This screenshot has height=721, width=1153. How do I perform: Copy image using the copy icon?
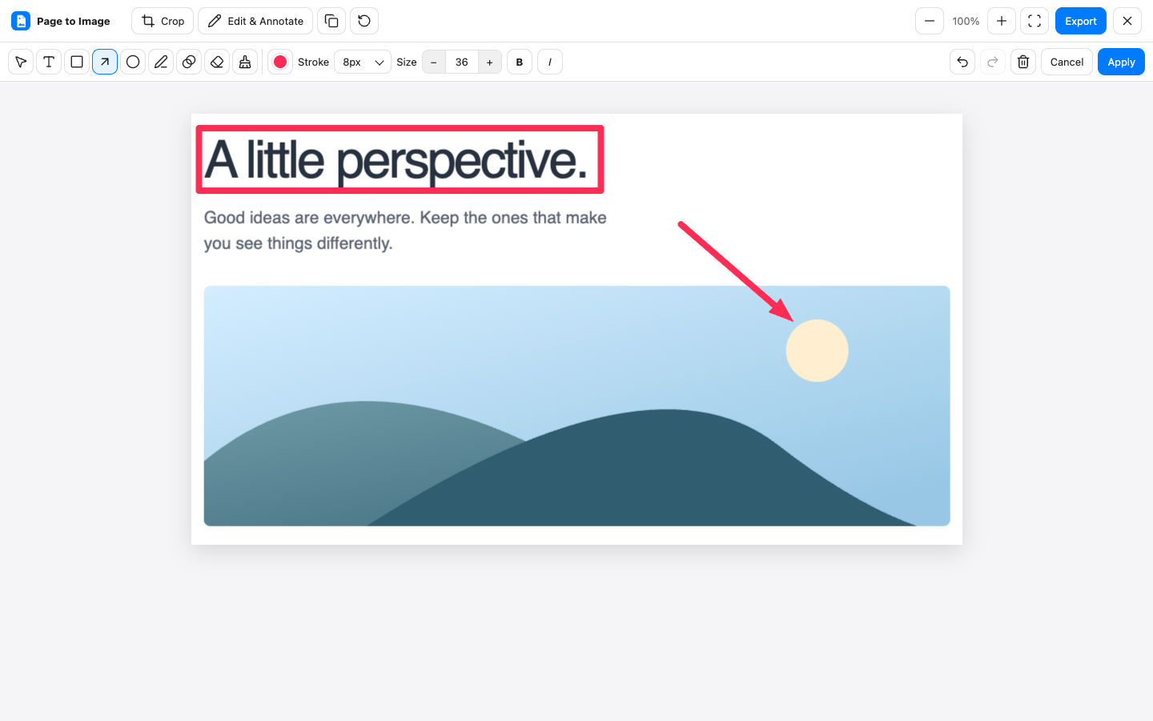click(331, 21)
